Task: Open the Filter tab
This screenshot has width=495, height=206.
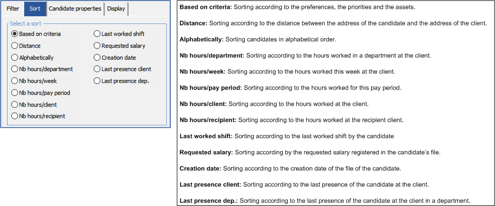Action: pos(13,8)
